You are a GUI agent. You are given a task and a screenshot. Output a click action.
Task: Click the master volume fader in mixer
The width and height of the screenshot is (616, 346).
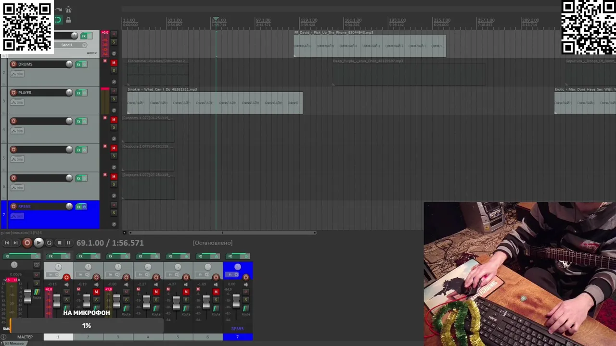[x=27, y=297]
